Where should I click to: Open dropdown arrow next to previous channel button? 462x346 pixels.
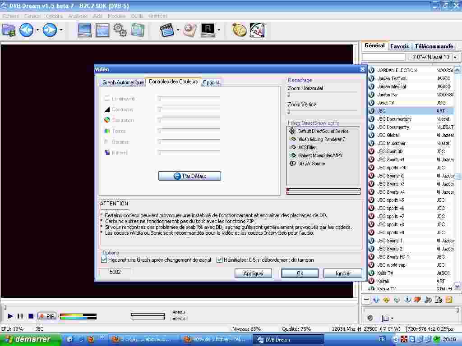click(38, 30)
